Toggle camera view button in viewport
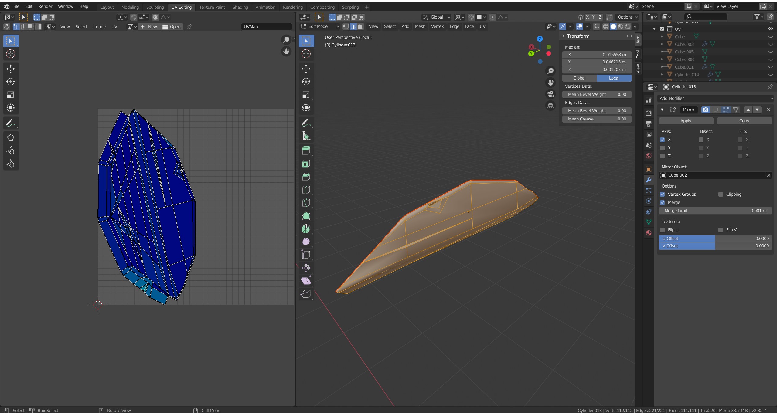 coord(550,94)
